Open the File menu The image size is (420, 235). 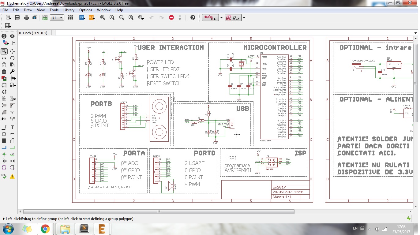5,10
